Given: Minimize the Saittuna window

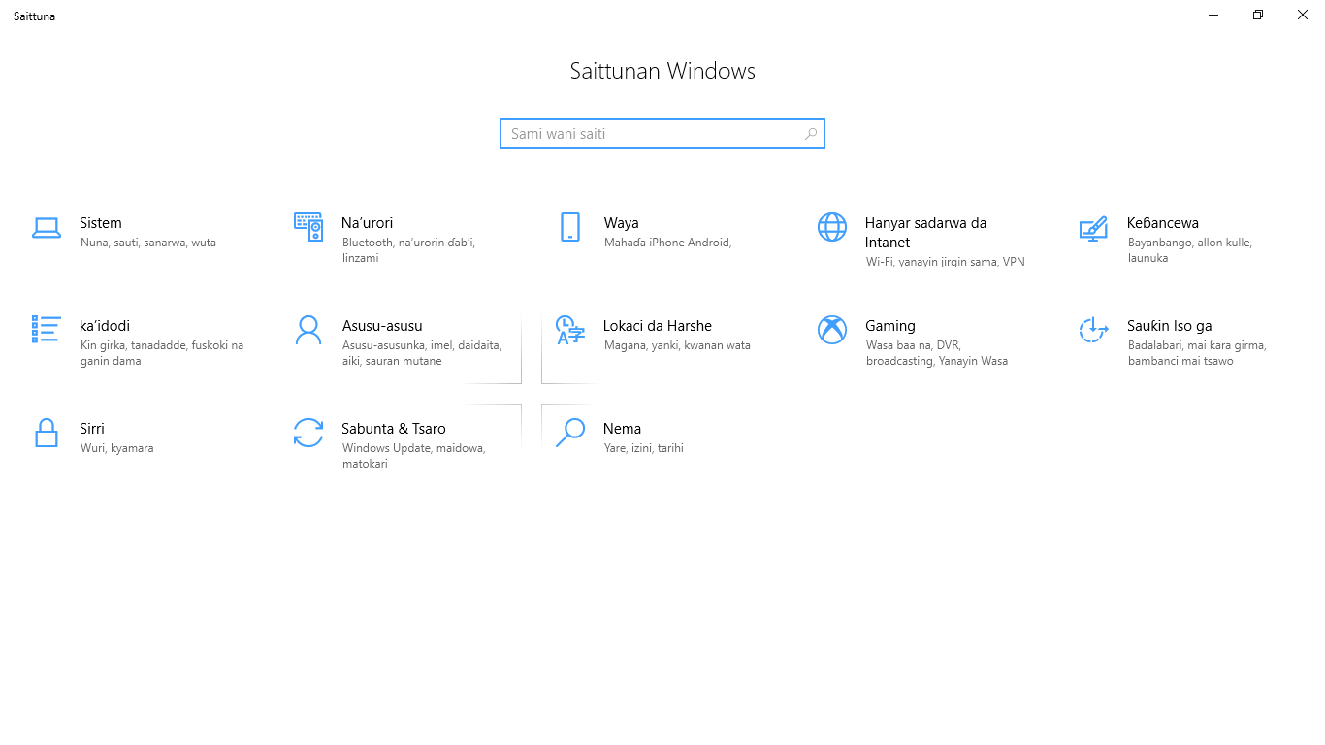Looking at the screenshot, I should 1213,15.
